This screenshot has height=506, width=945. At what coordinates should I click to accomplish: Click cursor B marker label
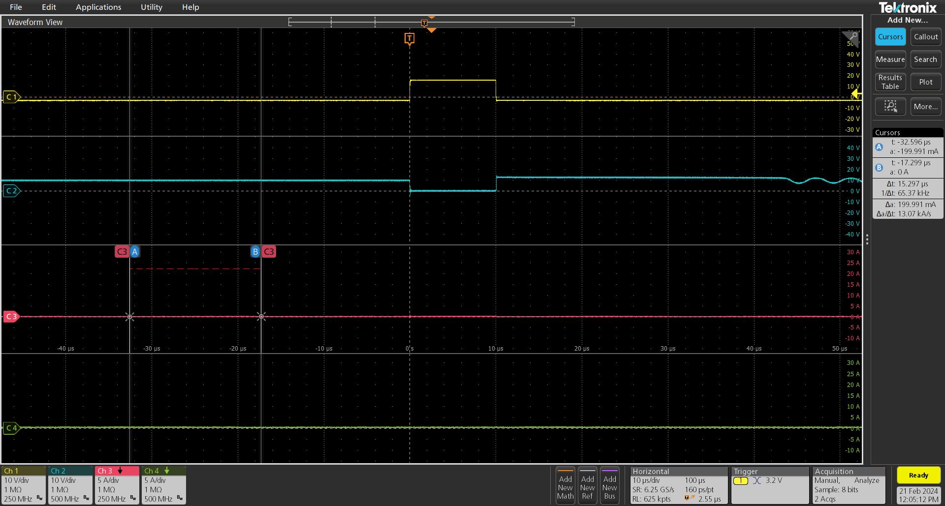coord(255,252)
